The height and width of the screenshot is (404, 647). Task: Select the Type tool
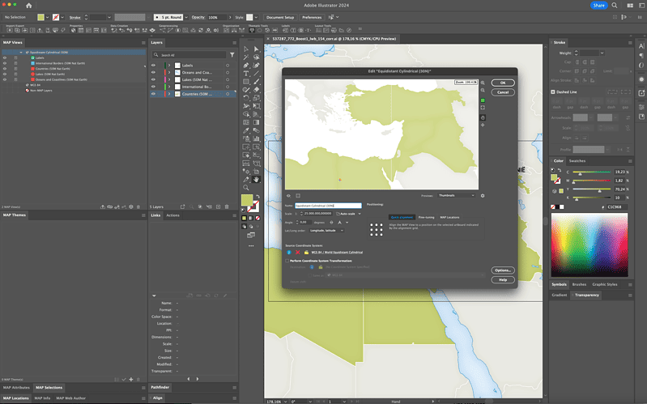(x=246, y=74)
